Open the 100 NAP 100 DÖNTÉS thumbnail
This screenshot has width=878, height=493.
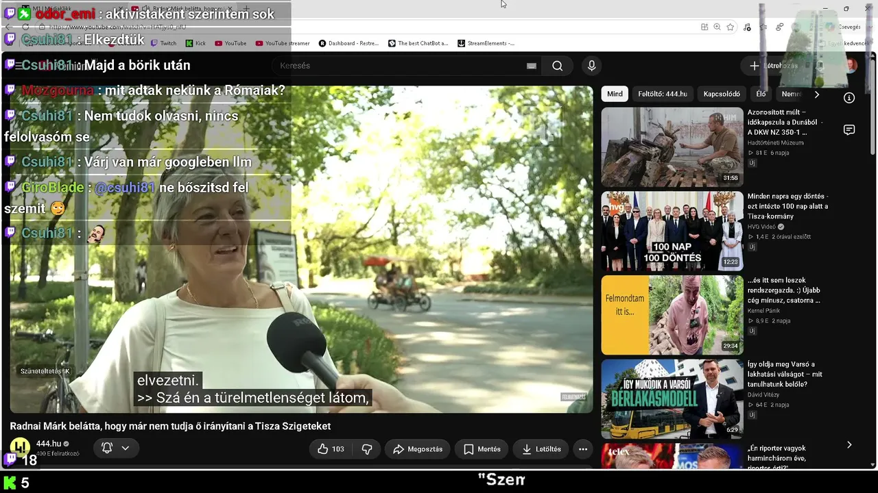[x=672, y=231]
